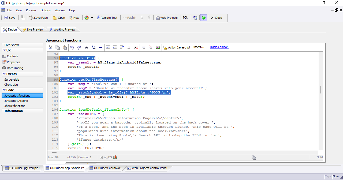Click the Remote Test lightning button

pos(107,18)
